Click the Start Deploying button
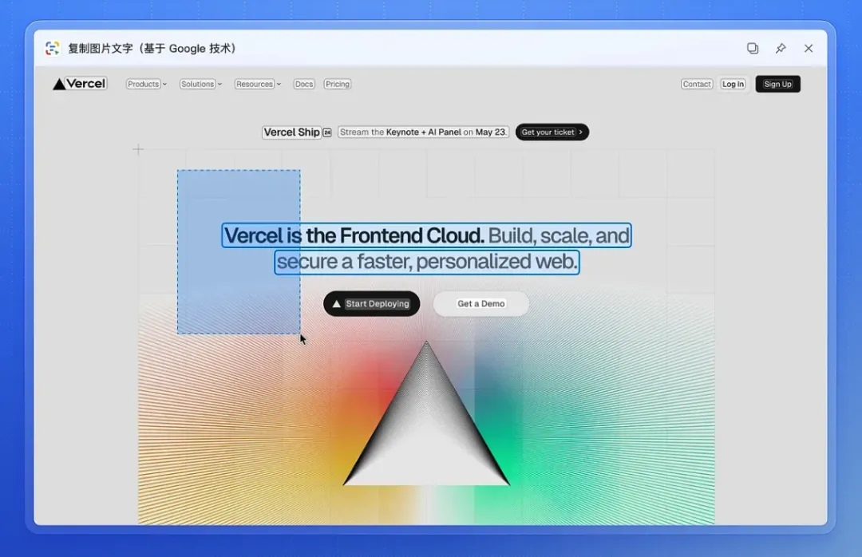862x557 pixels. 372,303
